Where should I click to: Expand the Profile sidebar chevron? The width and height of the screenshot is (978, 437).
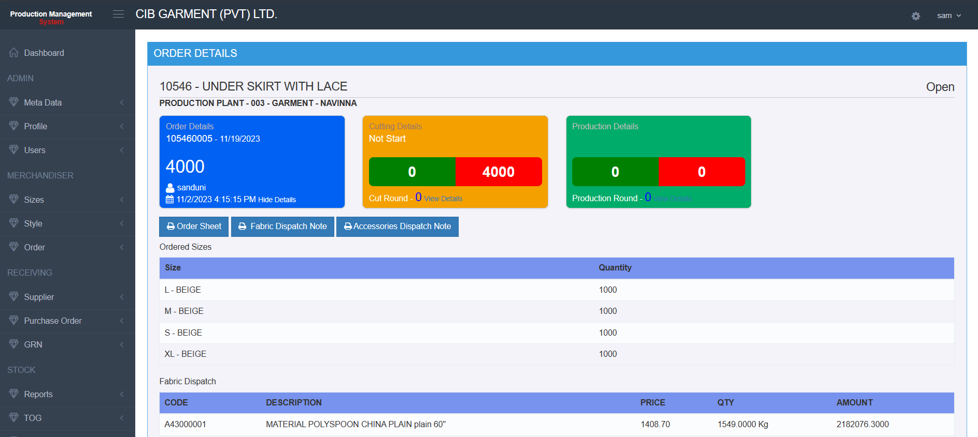click(x=122, y=126)
